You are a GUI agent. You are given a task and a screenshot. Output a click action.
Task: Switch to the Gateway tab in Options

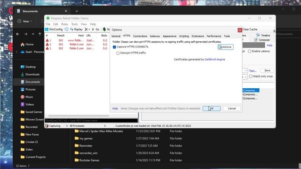pyautogui.click(x=155, y=36)
